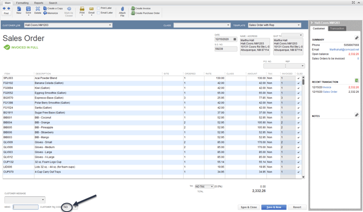Open the Ship To dropdown
The height and width of the screenshot is (212, 363).
coord(301,35)
